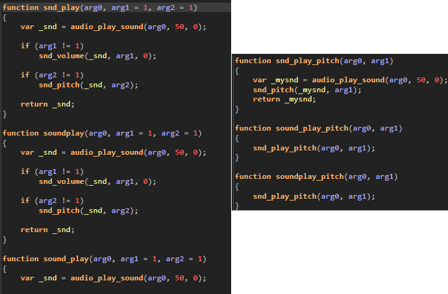The width and height of the screenshot is (448, 294).
Task: Click the snd_play_pitch call inside soundplay_pitch
Action: tap(314, 196)
